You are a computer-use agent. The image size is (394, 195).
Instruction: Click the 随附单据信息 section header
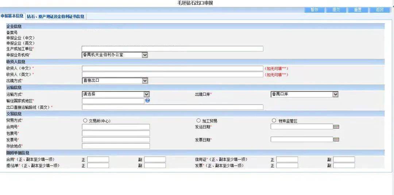[195, 153]
